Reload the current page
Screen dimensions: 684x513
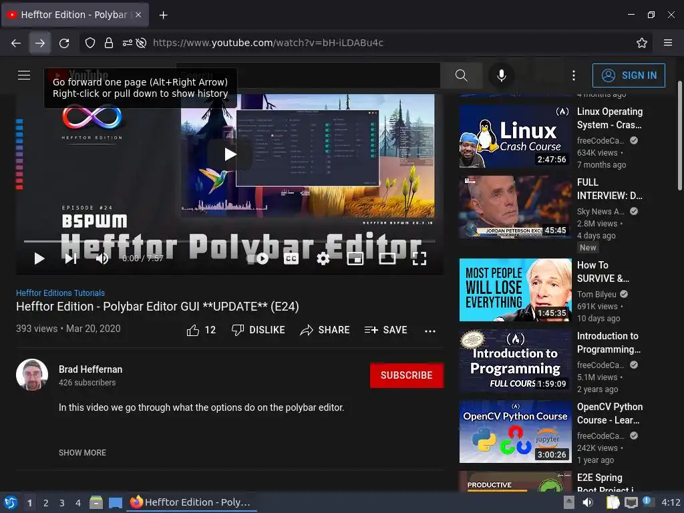coord(64,43)
